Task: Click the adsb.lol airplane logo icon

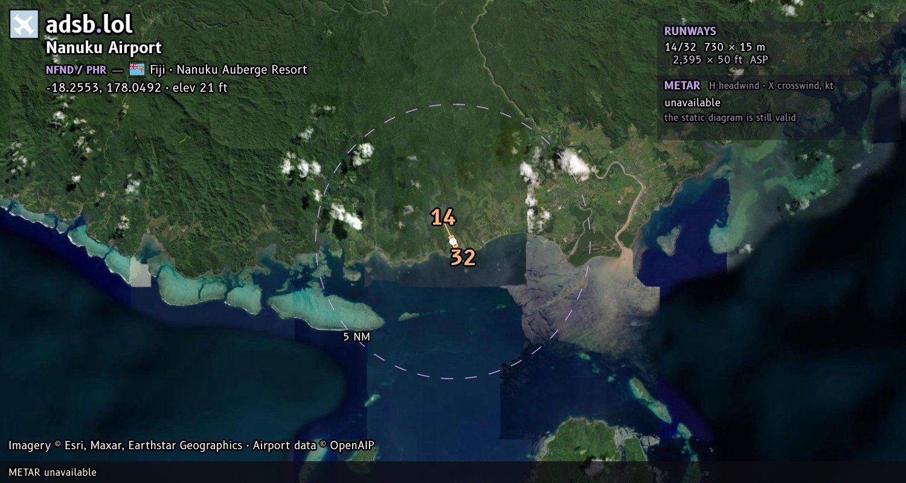Action: [x=24, y=25]
